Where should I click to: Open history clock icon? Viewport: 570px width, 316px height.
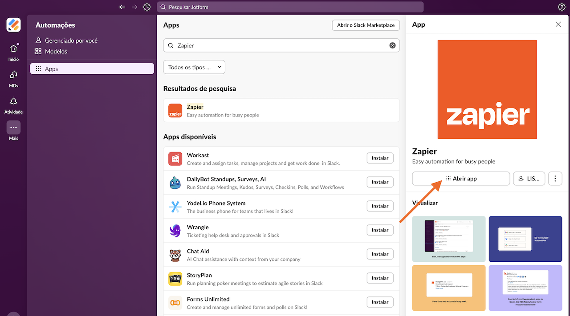tap(147, 7)
